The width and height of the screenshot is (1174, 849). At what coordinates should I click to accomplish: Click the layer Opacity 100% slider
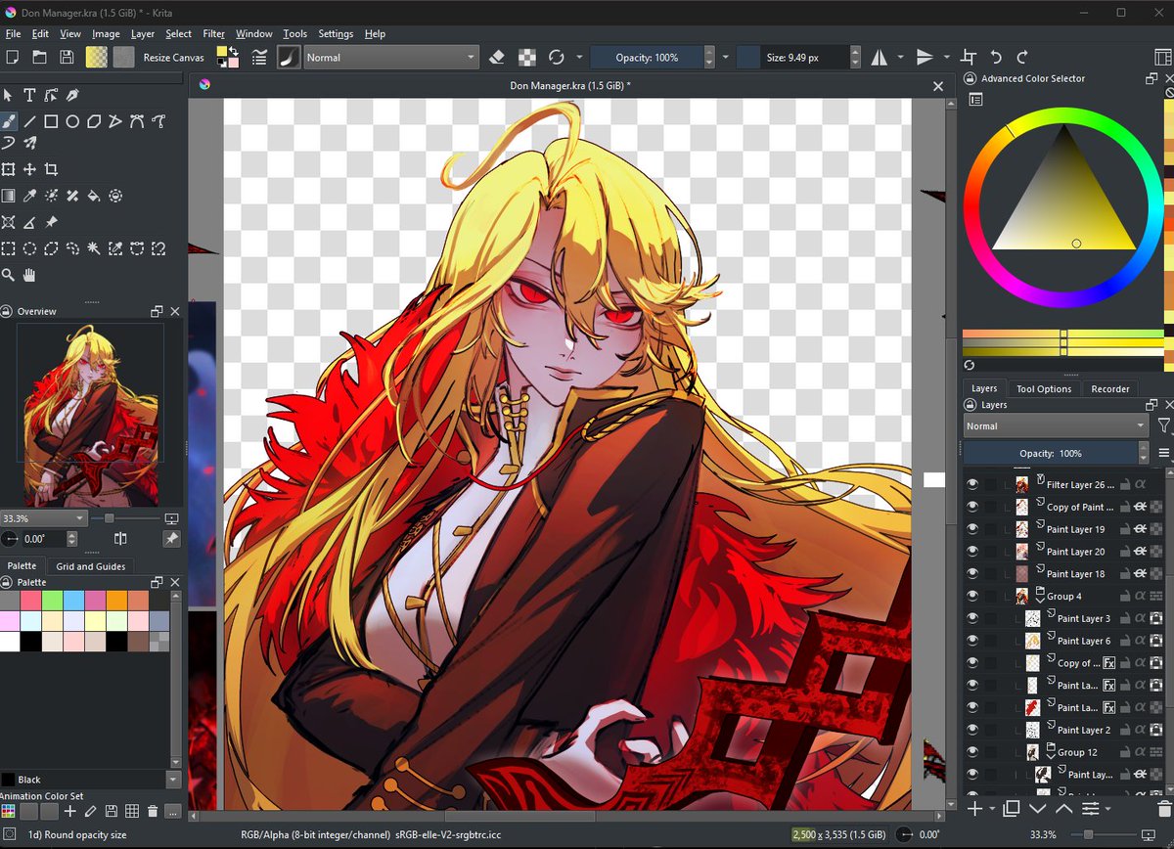tap(1052, 454)
